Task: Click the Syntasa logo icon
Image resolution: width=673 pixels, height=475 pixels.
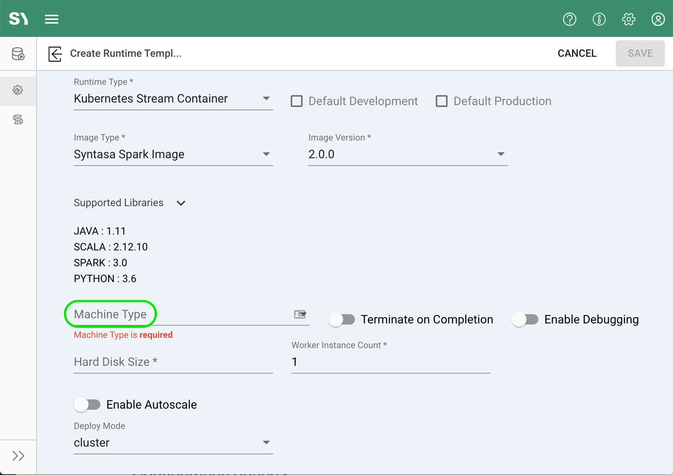Action: pos(18,18)
